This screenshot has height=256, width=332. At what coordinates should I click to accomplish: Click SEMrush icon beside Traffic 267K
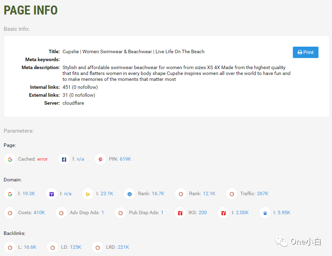(232, 194)
